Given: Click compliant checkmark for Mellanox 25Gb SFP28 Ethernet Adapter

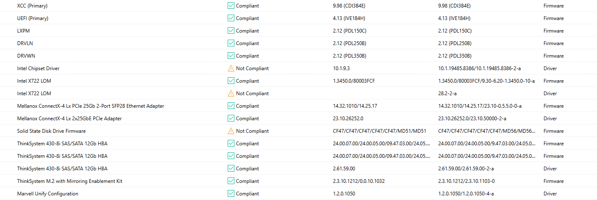Looking at the screenshot, I should point(231,106).
